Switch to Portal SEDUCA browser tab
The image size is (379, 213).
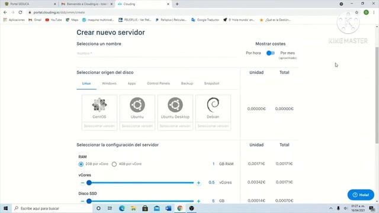[30, 4]
